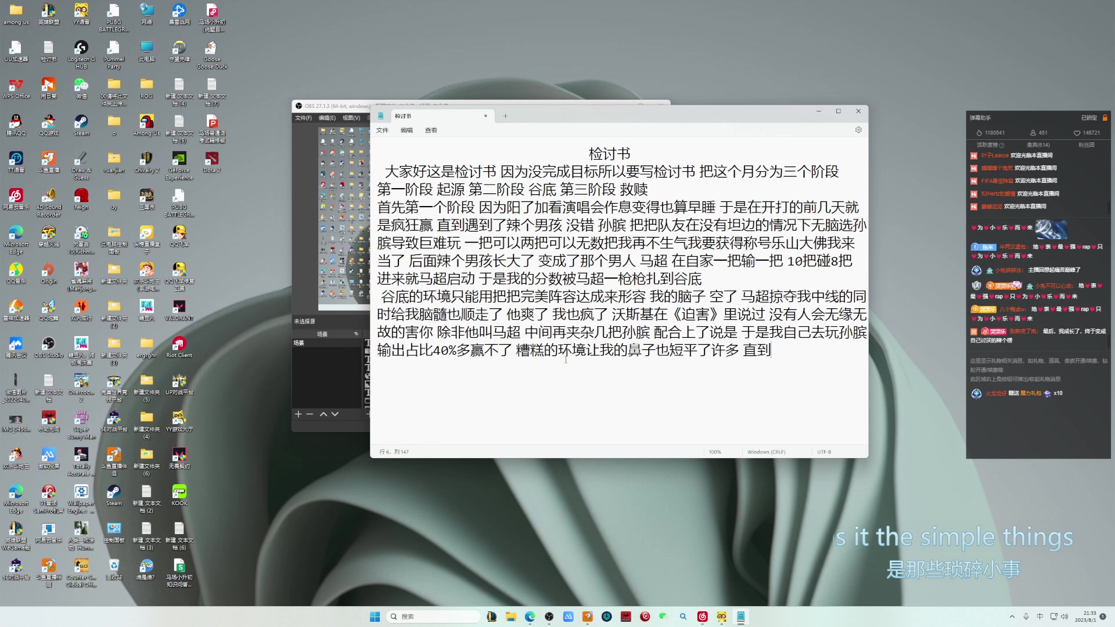Open the Dota 2 desktop shortcut
Image resolution: width=1115 pixels, height=627 pixels.
(x=211, y=162)
